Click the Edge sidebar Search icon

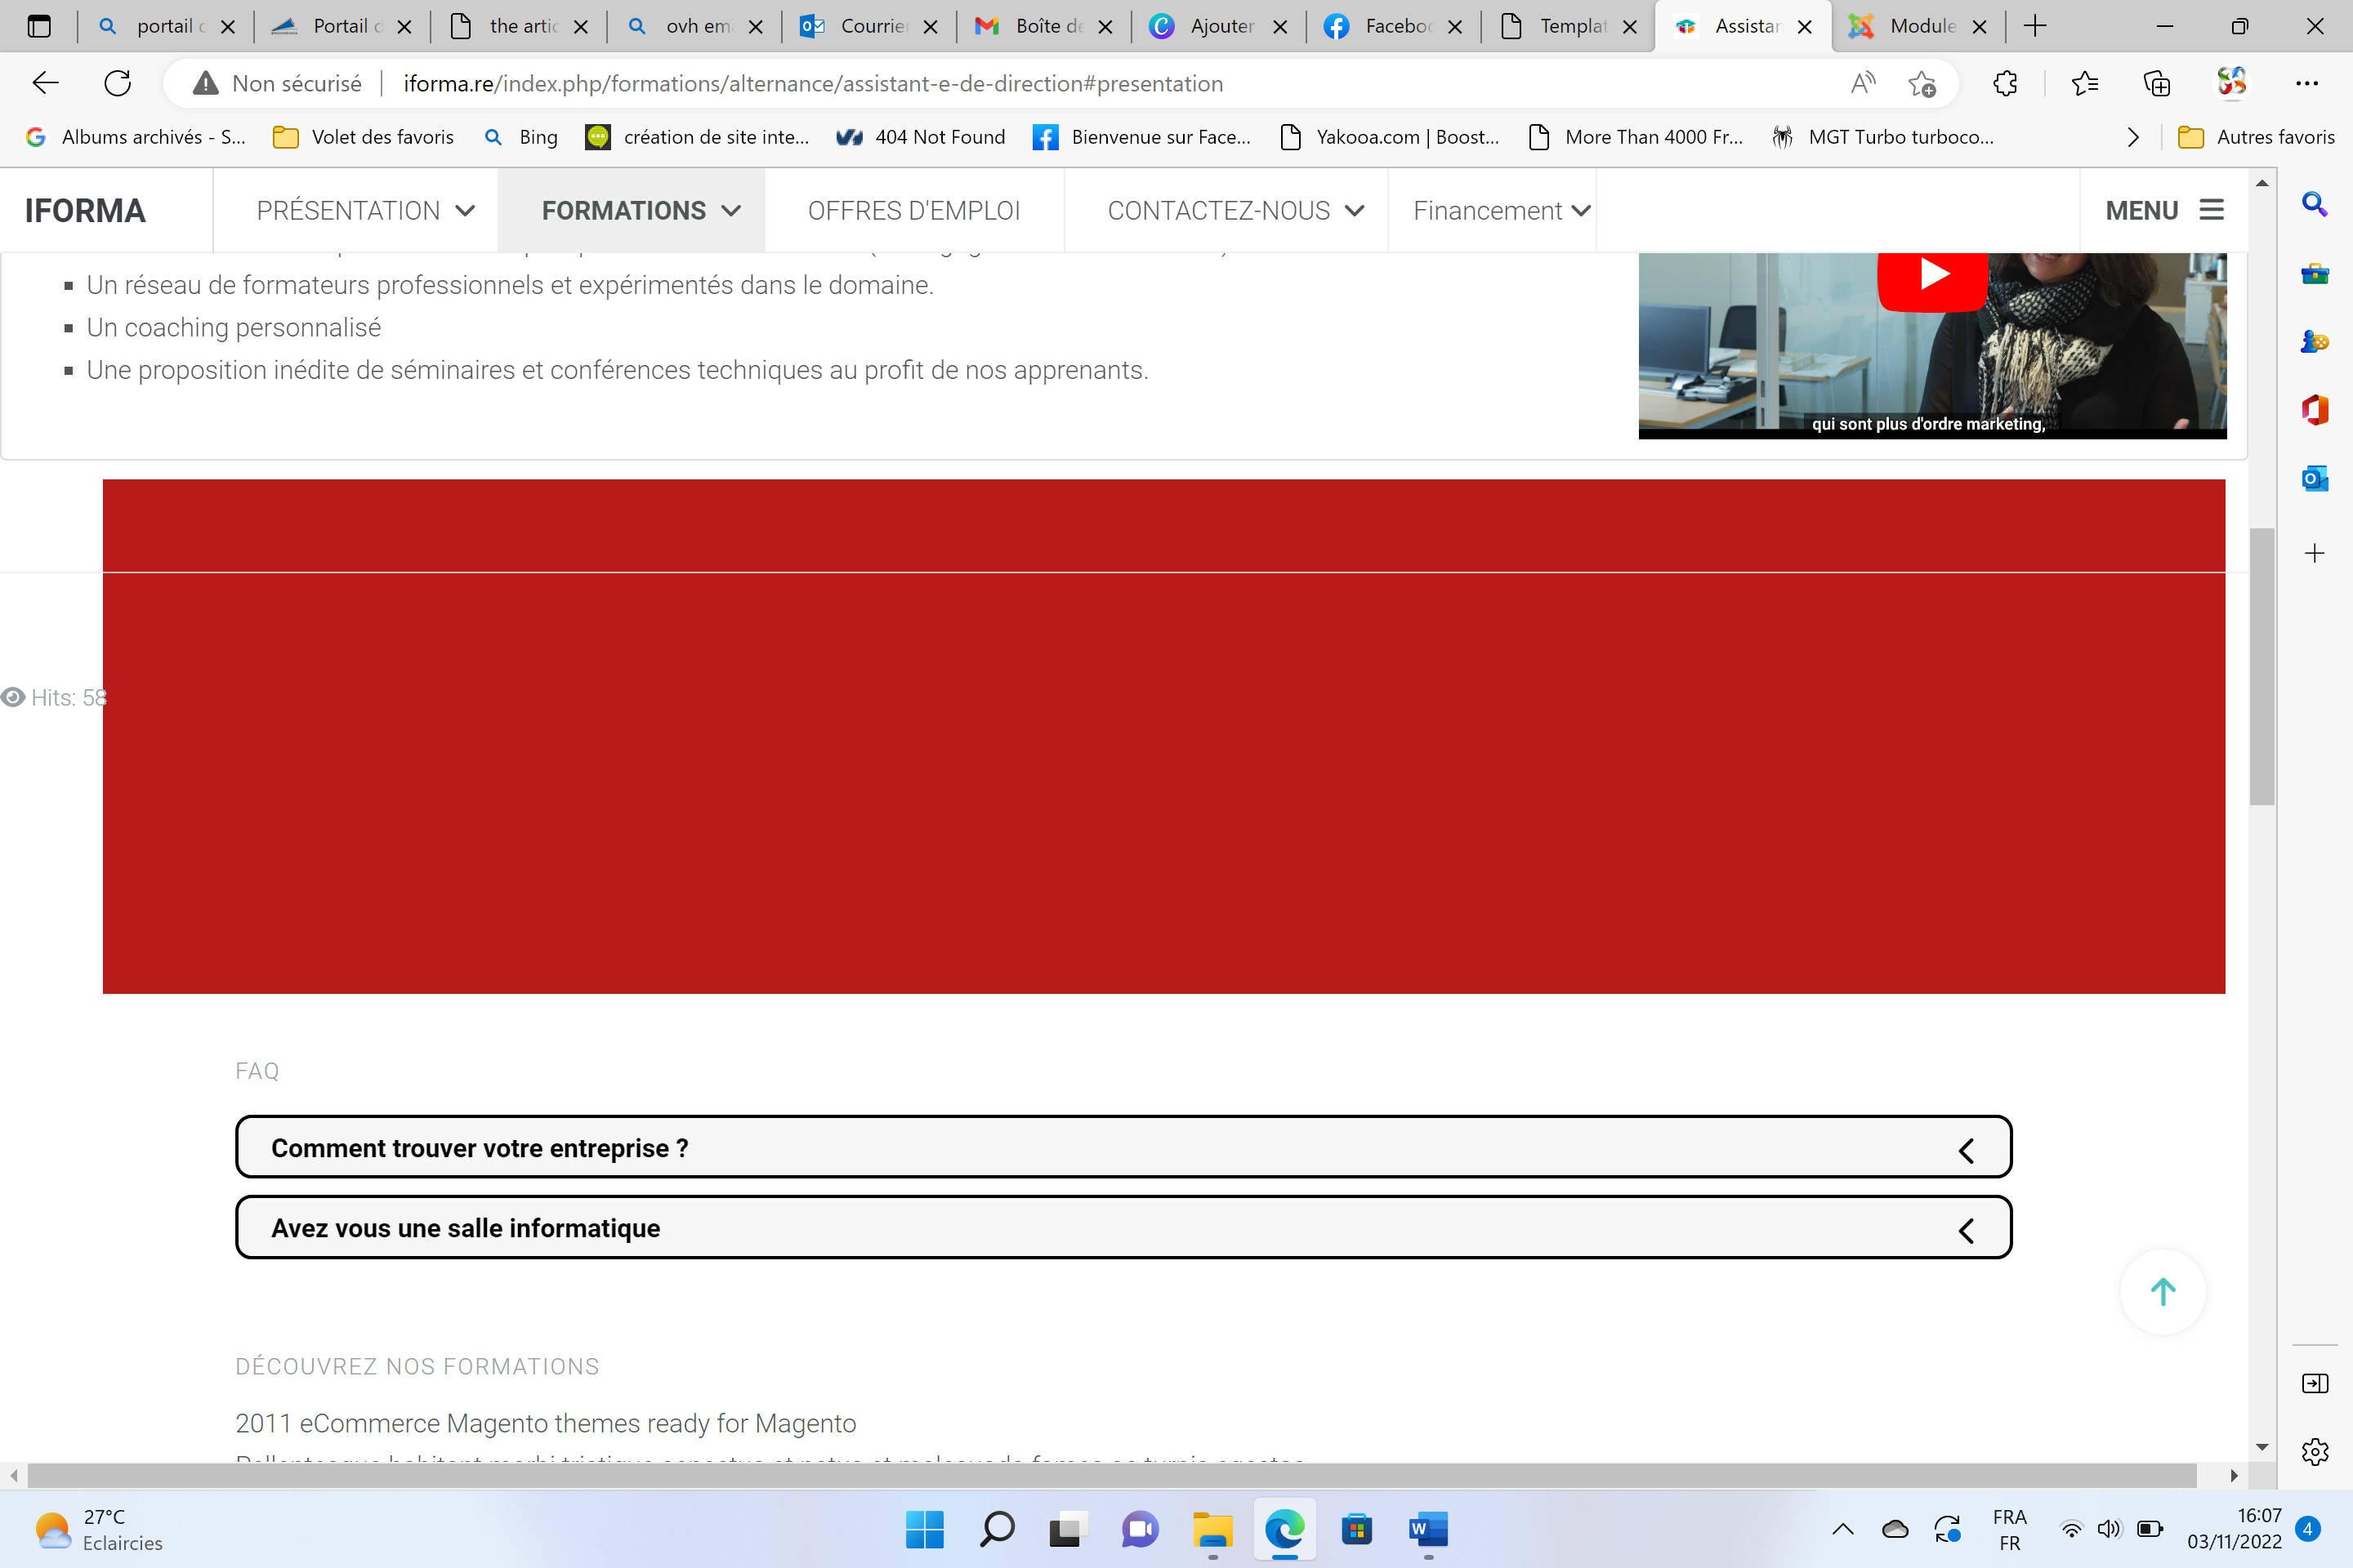tap(2314, 204)
